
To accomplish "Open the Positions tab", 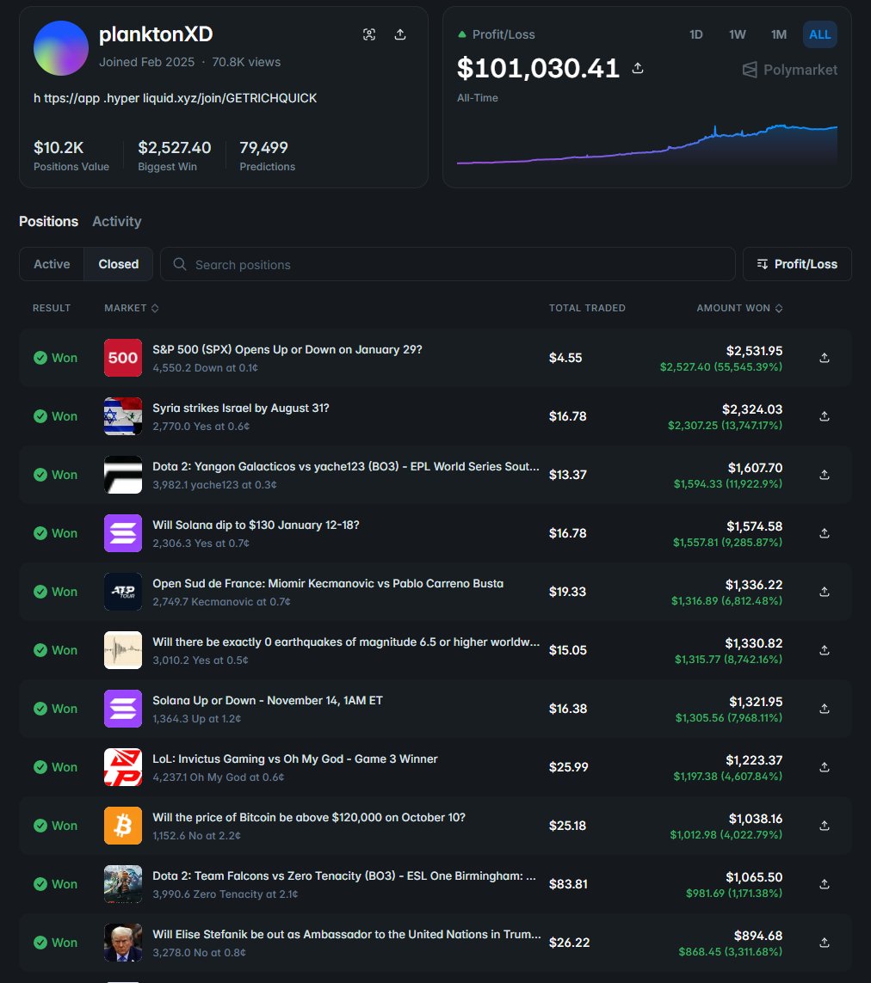I will pyautogui.click(x=48, y=221).
